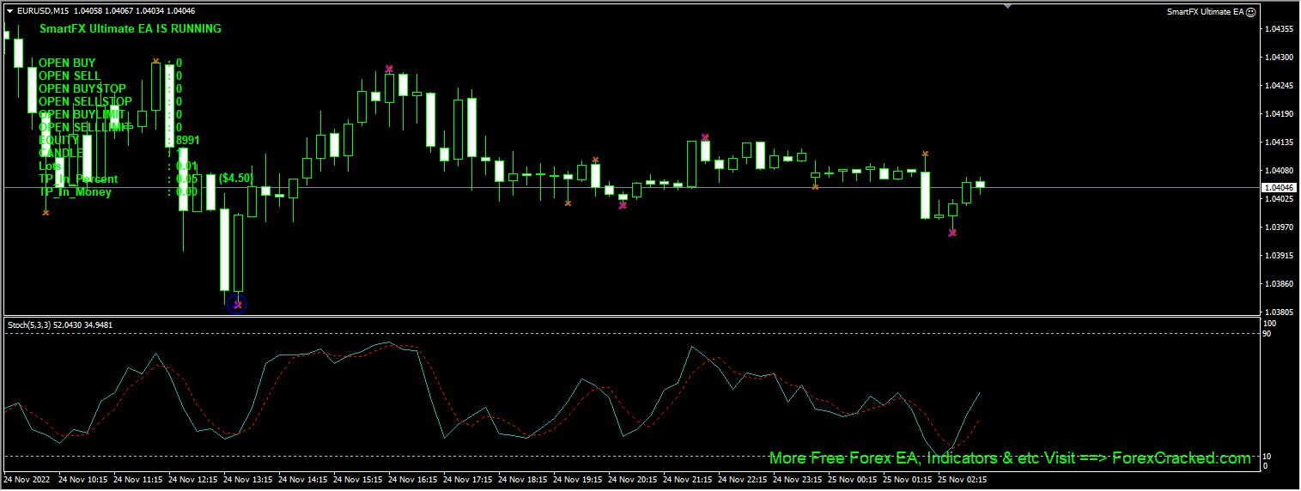This screenshot has height=491, width=1301.
Task: Click the Lots value 0.01
Action: 186,166
